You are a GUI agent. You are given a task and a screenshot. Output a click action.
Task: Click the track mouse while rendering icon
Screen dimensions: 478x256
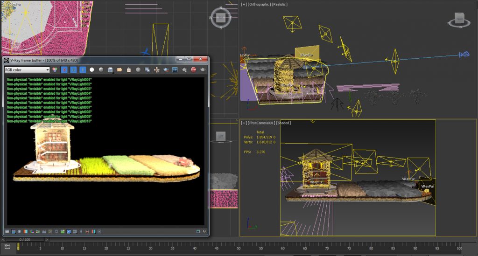[156, 69]
